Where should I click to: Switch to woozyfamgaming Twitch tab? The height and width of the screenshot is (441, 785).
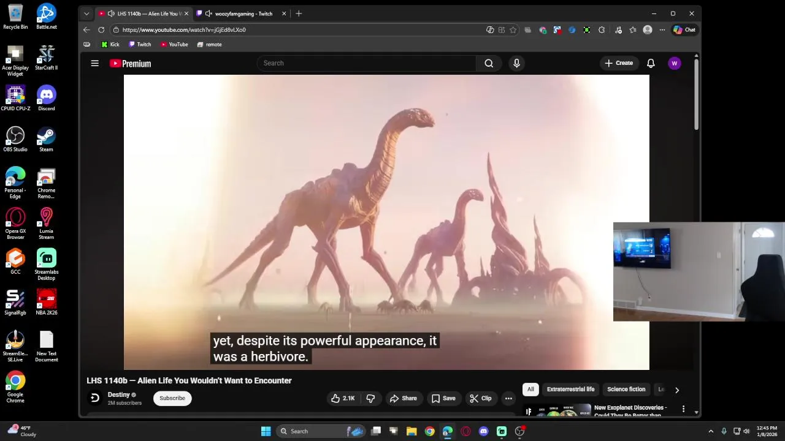pyautogui.click(x=242, y=13)
